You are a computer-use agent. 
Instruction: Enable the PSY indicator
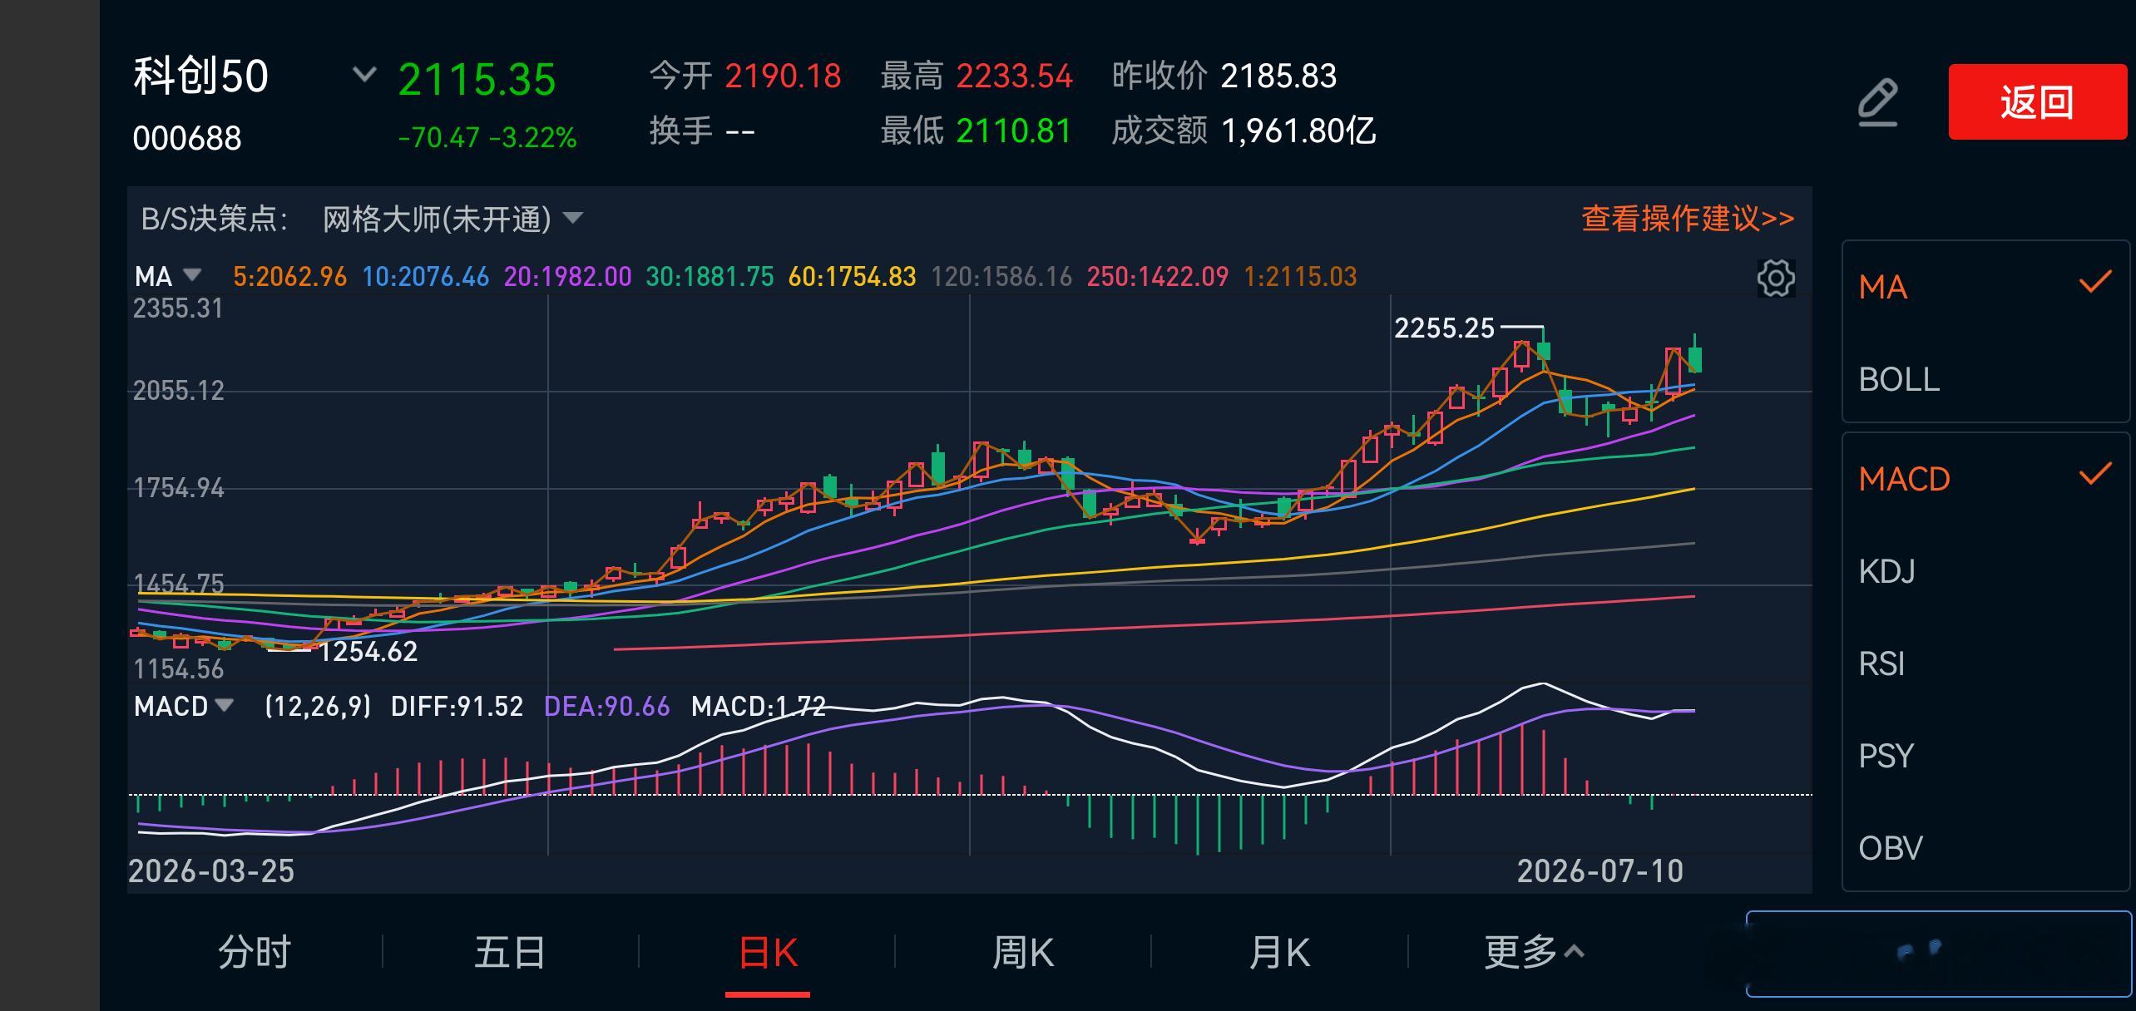[x=1985, y=756]
